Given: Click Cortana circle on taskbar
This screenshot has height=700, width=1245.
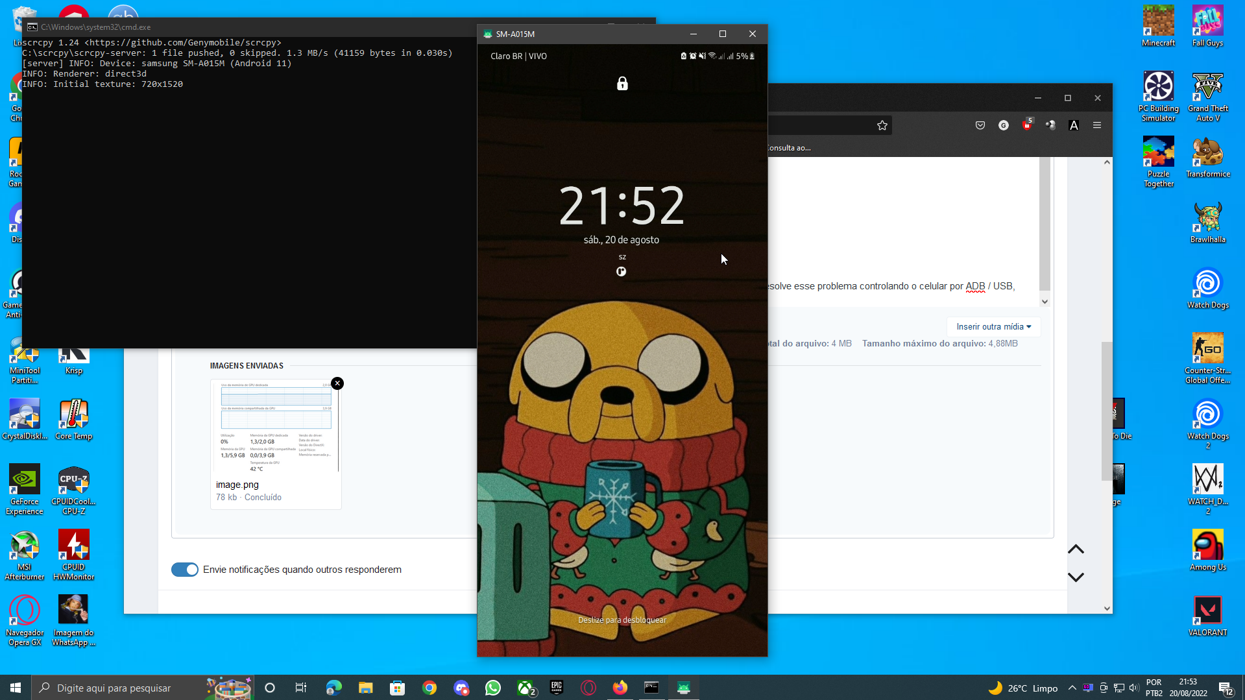Looking at the screenshot, I should (270, 688).
